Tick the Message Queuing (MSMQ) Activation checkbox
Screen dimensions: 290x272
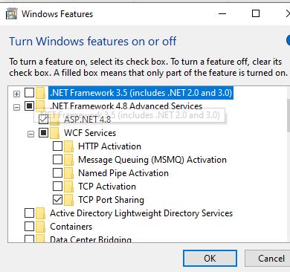(x=57, y=160)
